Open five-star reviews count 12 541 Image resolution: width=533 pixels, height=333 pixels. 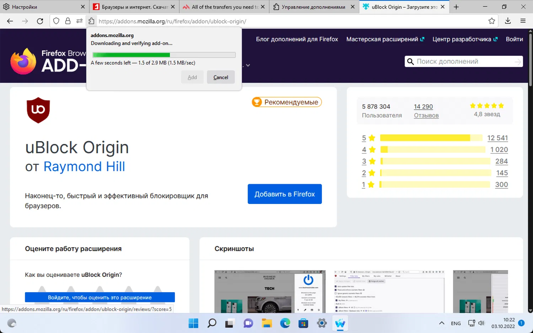pyautogui.click(x=497, y=138)
